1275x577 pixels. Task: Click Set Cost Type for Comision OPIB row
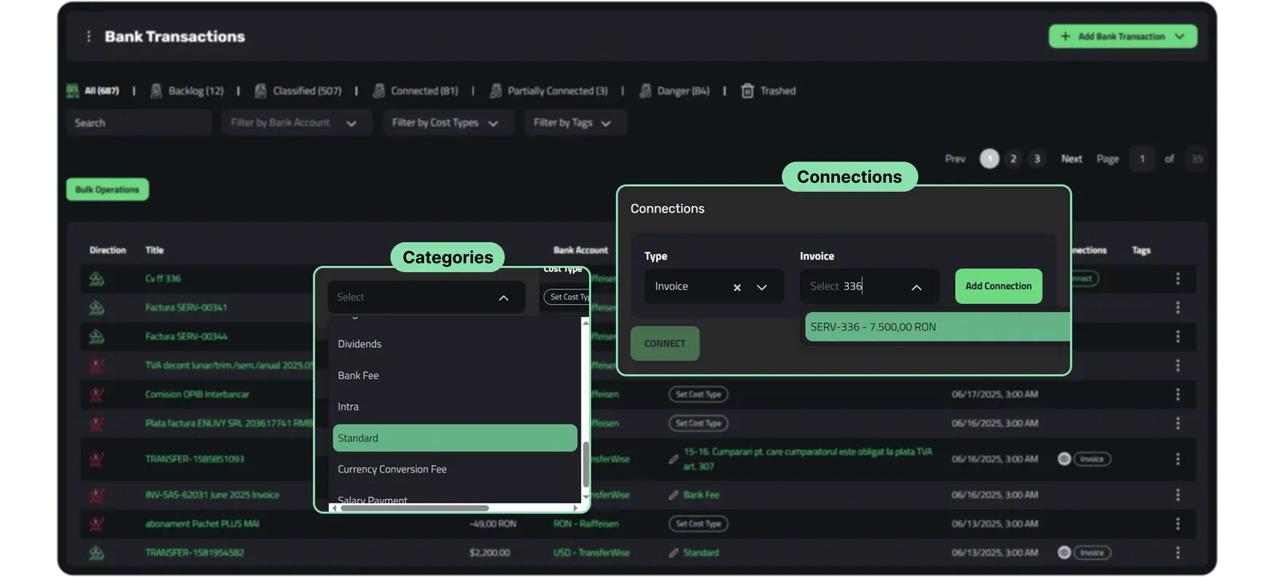(698, 394)
